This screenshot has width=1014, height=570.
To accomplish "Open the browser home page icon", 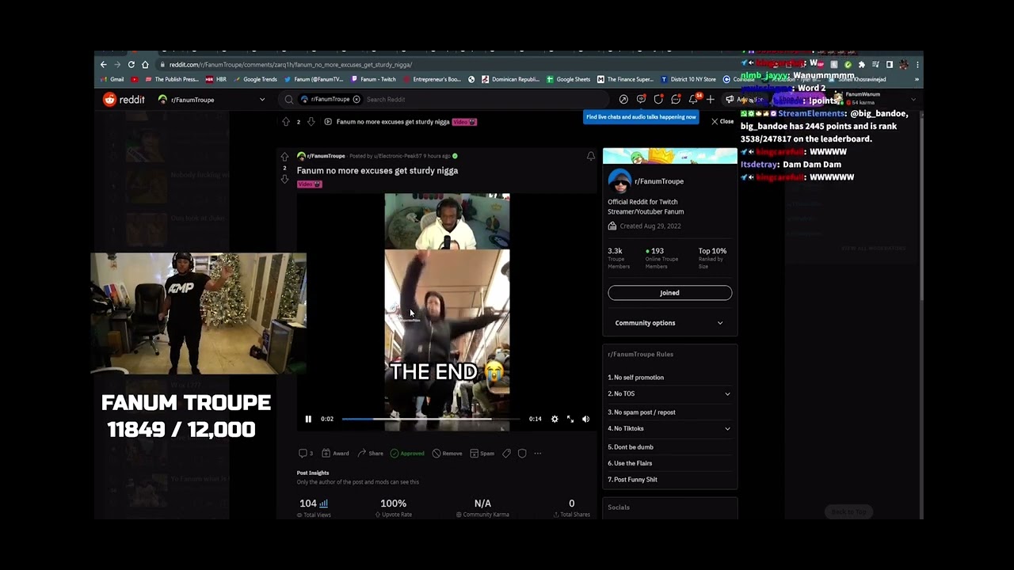I will click(145, 64).
